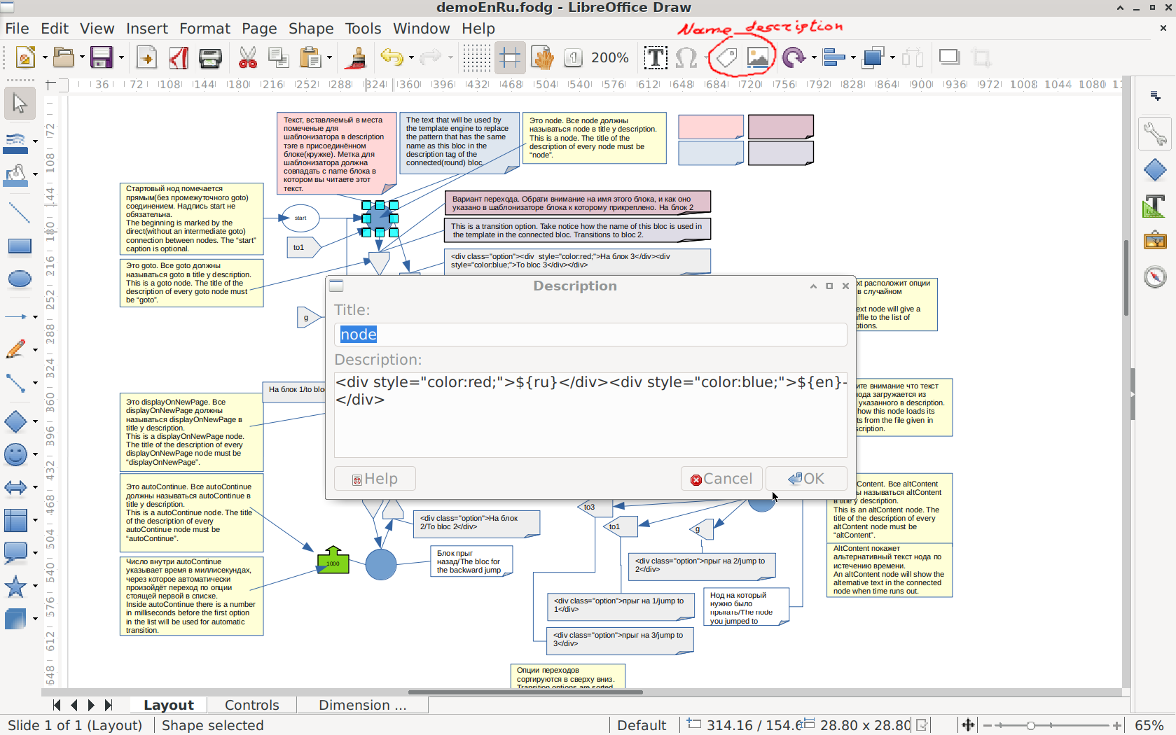Switch to the Controls layer tab
The width and height of the screenshot is (1176, 735).
252,705
